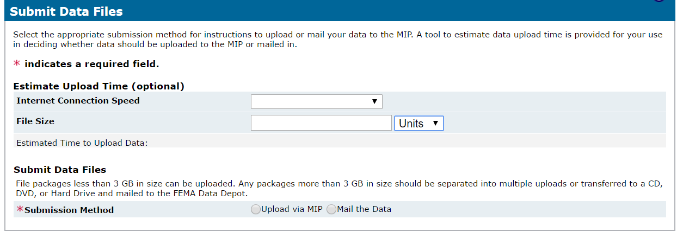Click the Internet Connection Speed dropdown arrow

374,101
